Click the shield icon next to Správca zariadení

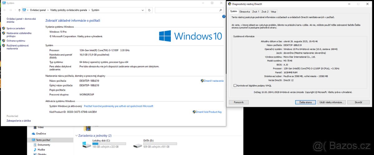4,28
